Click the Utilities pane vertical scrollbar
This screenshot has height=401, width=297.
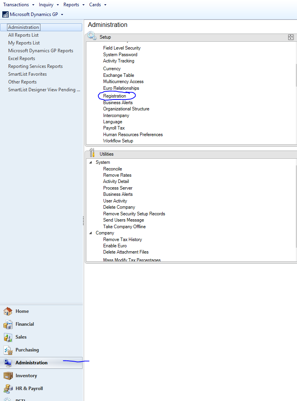[x=296, y=206]
